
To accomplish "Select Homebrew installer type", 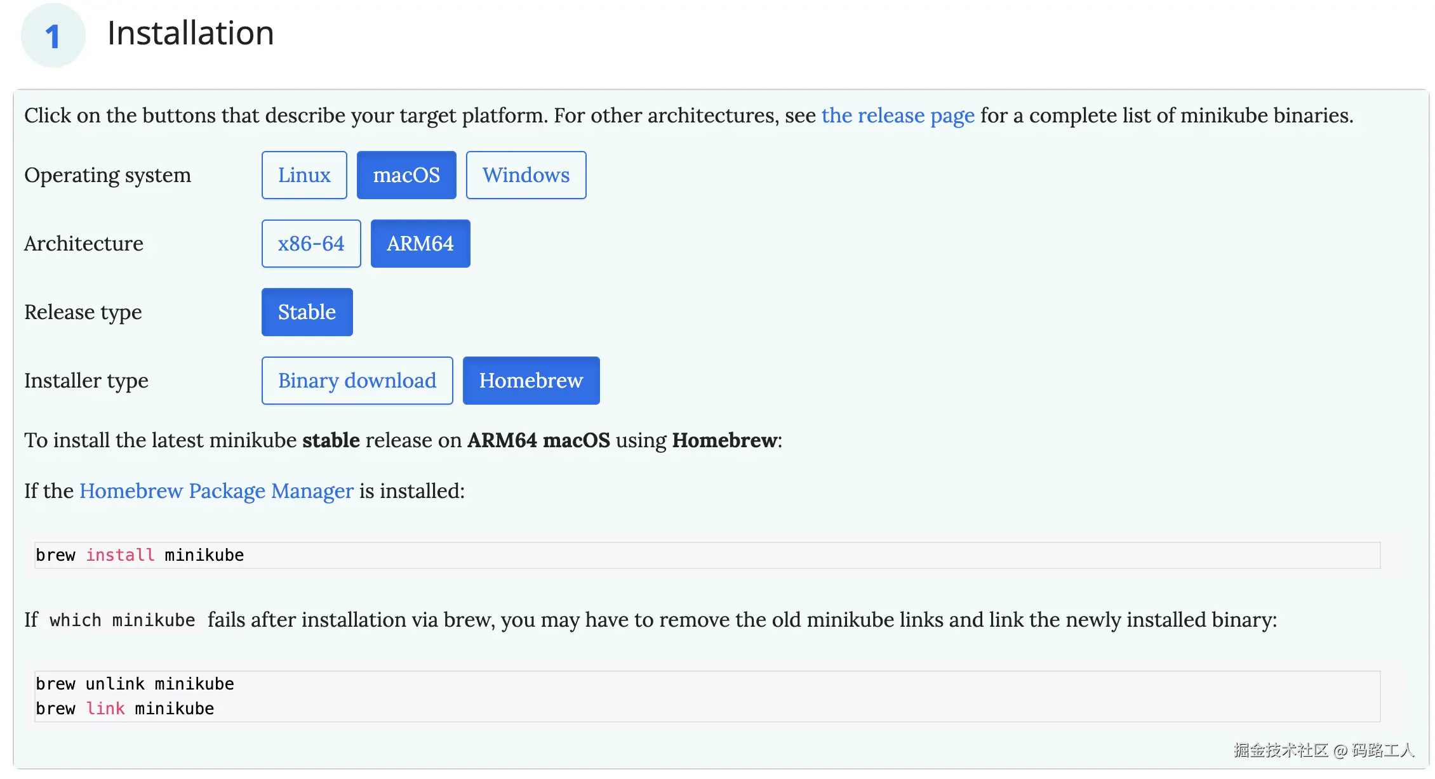I will pos(531,381).
